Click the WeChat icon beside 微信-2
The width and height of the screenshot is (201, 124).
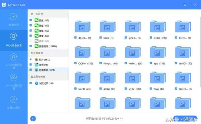37,26
